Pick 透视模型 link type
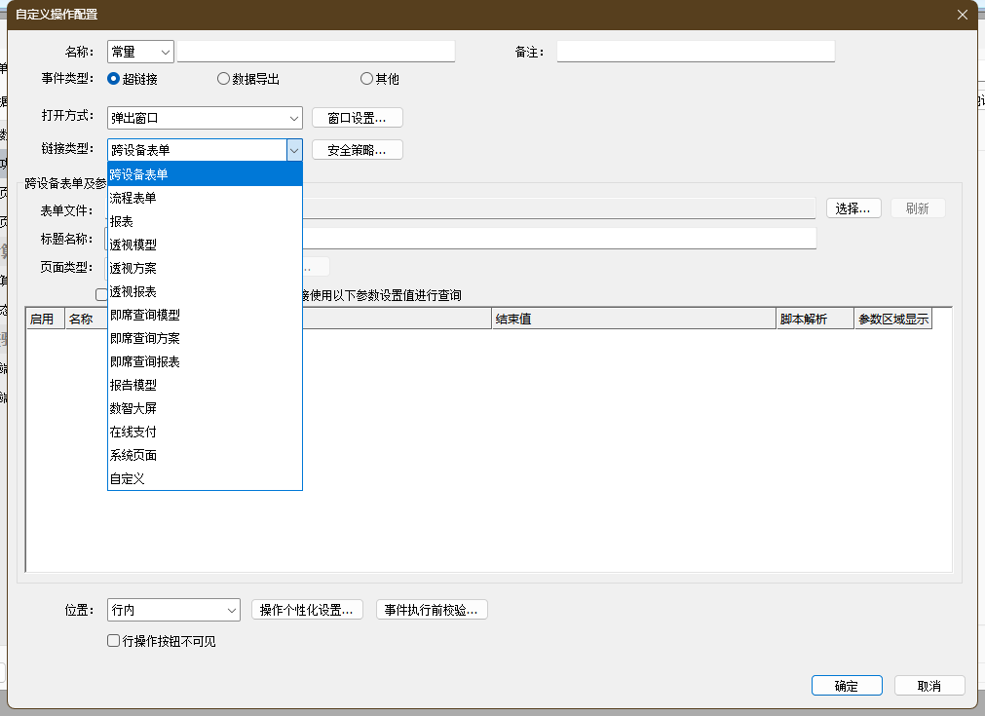 coord(133,245)
